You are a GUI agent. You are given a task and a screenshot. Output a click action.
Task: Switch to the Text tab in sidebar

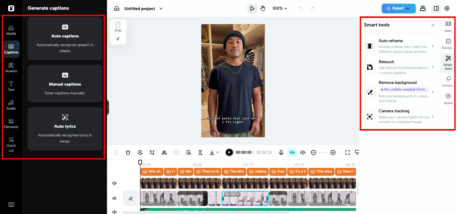pyautogui.click(x=11, y=86)
